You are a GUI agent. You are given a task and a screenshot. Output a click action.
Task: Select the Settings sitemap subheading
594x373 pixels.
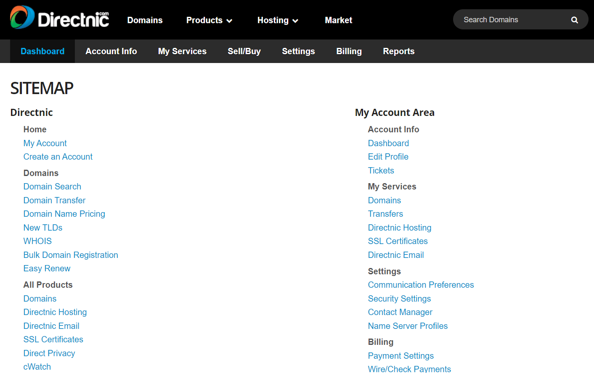coord(384,271)
